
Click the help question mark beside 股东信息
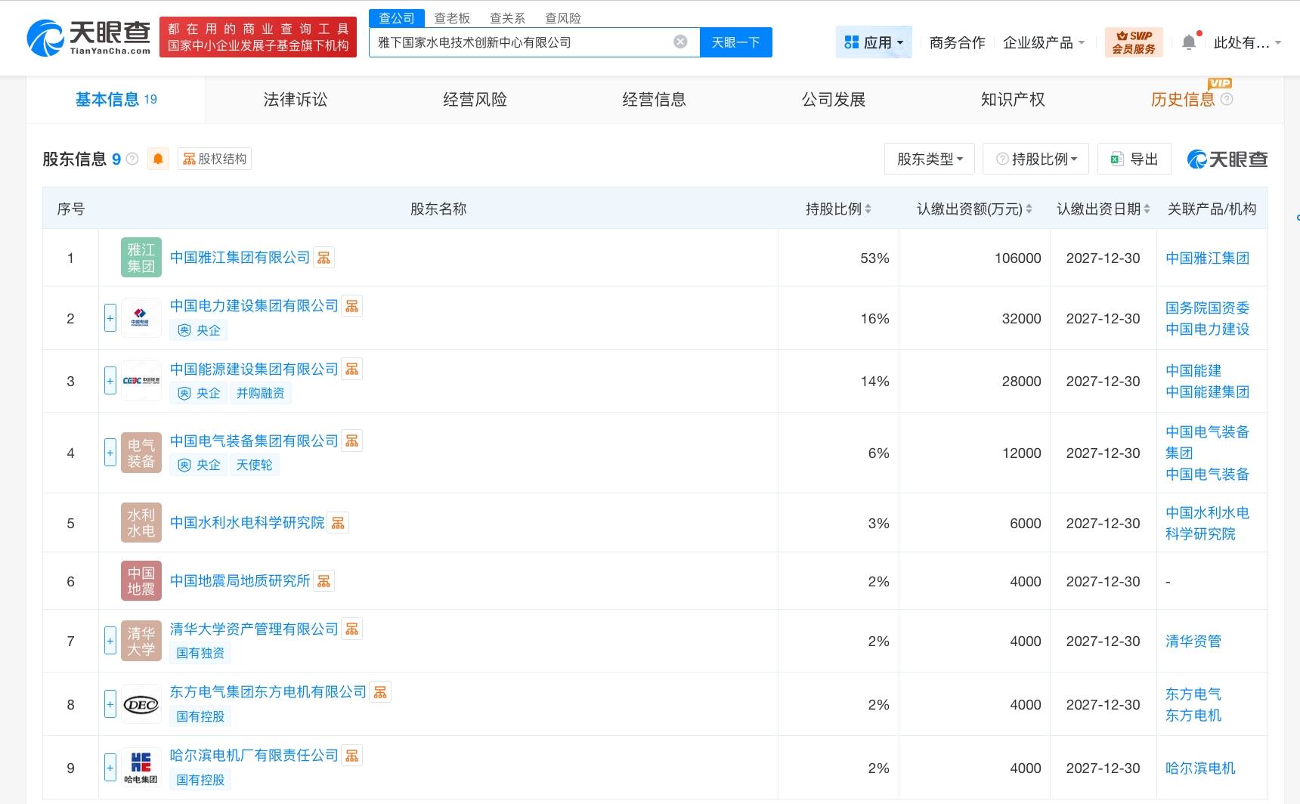[x=132, y=159]
